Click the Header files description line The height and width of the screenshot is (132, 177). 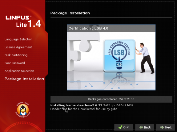84,109
